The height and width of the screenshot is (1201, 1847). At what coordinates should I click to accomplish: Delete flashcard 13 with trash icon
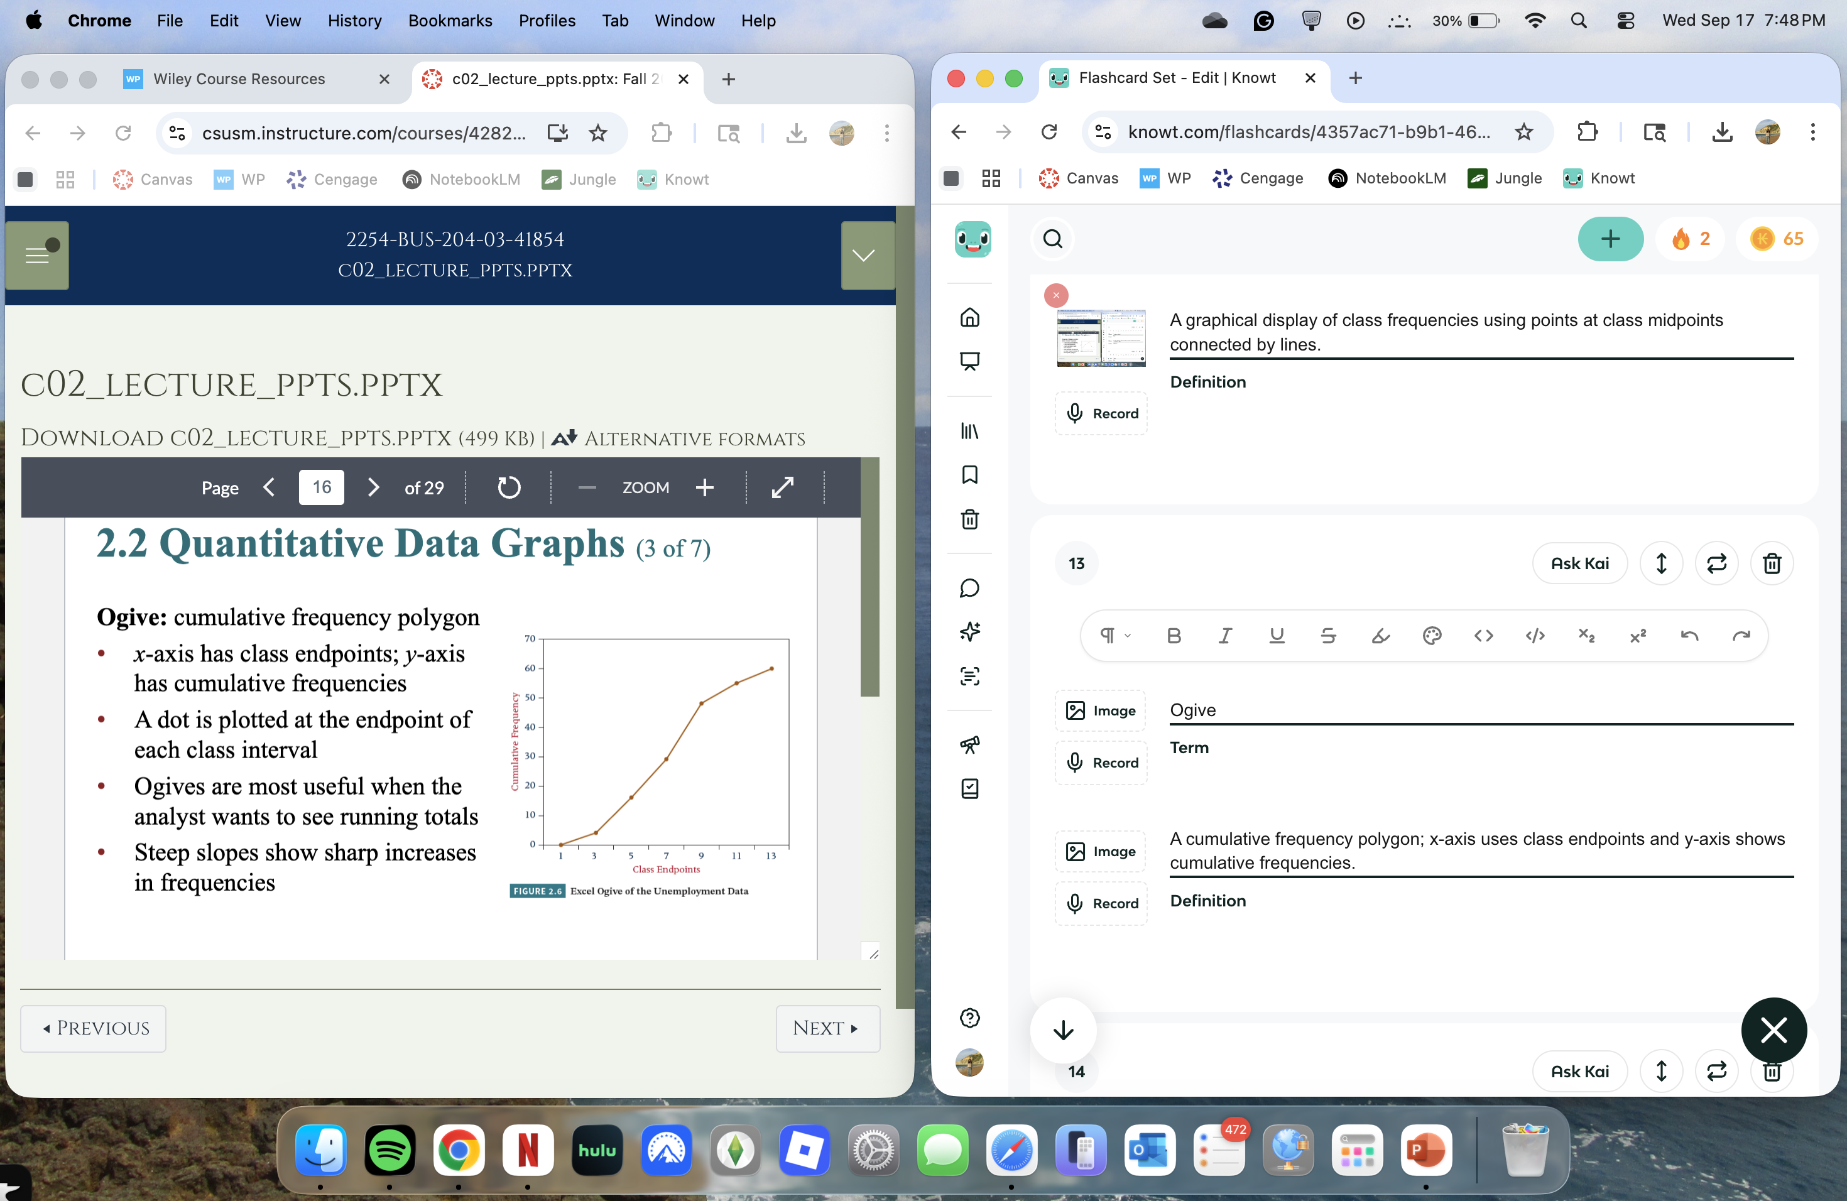coord(1771,563)
